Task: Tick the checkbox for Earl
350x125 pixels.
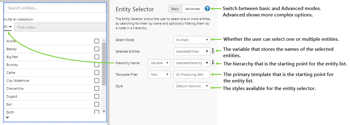Action: 97,104
